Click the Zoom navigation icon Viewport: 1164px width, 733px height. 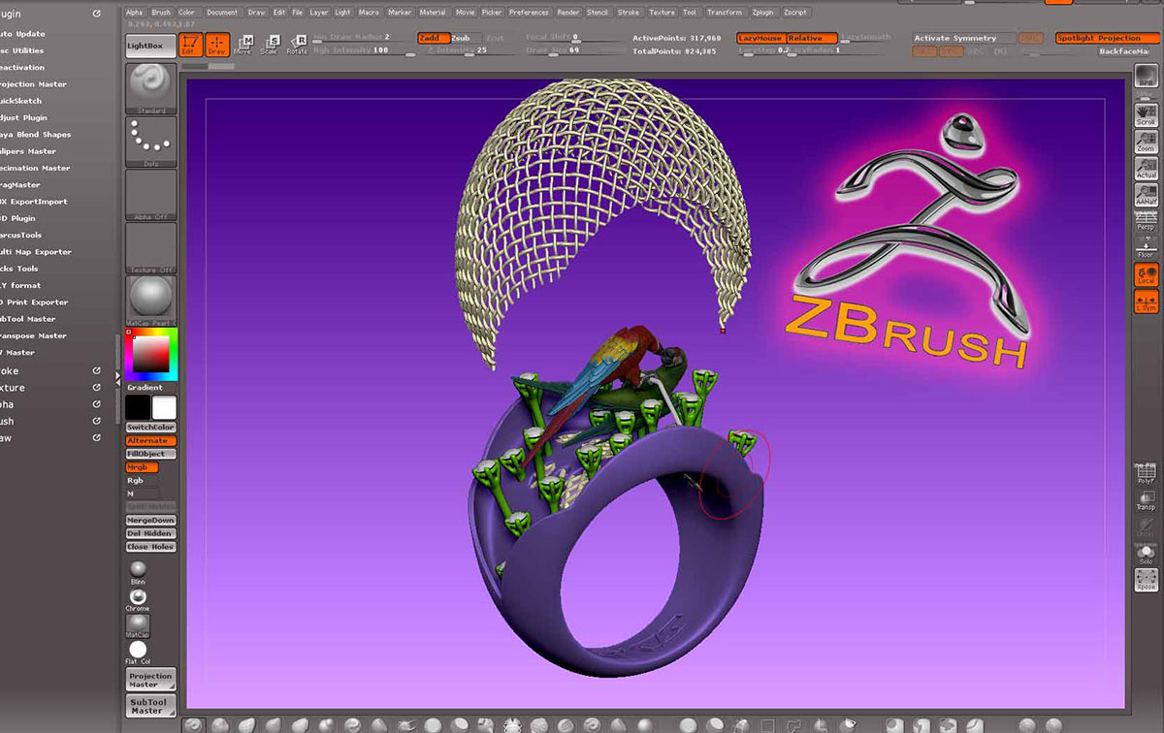coord(1146,142)
